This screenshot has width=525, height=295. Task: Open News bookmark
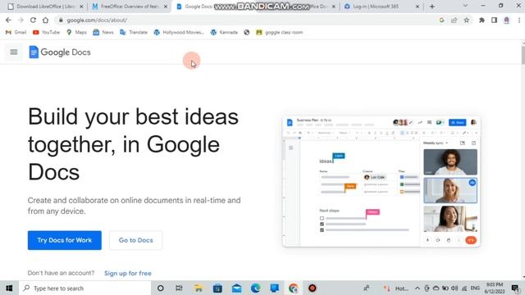click(x=103, y=33)
